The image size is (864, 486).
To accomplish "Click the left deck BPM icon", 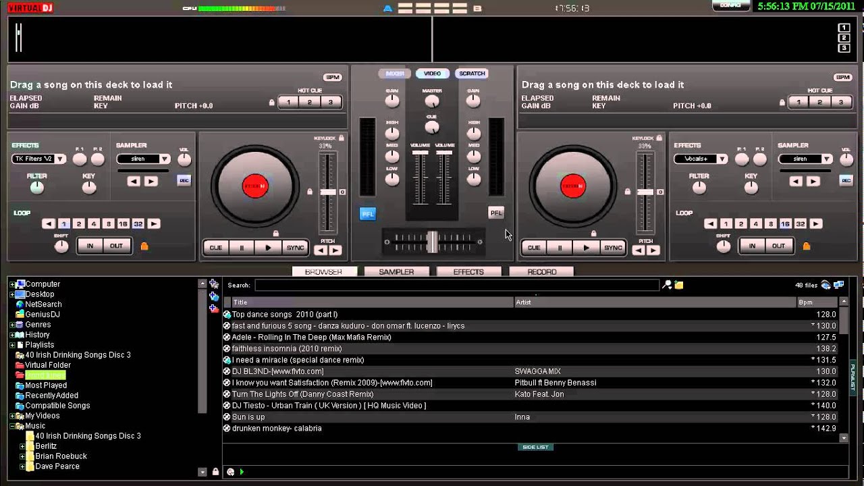I will [332, 77].
